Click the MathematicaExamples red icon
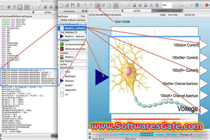 pos(62,49)
